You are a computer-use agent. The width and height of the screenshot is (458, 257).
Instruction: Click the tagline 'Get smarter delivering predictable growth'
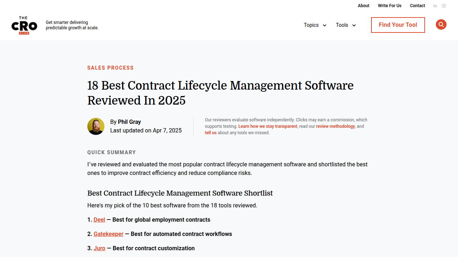pyautogui.click(x=72, y=25)
